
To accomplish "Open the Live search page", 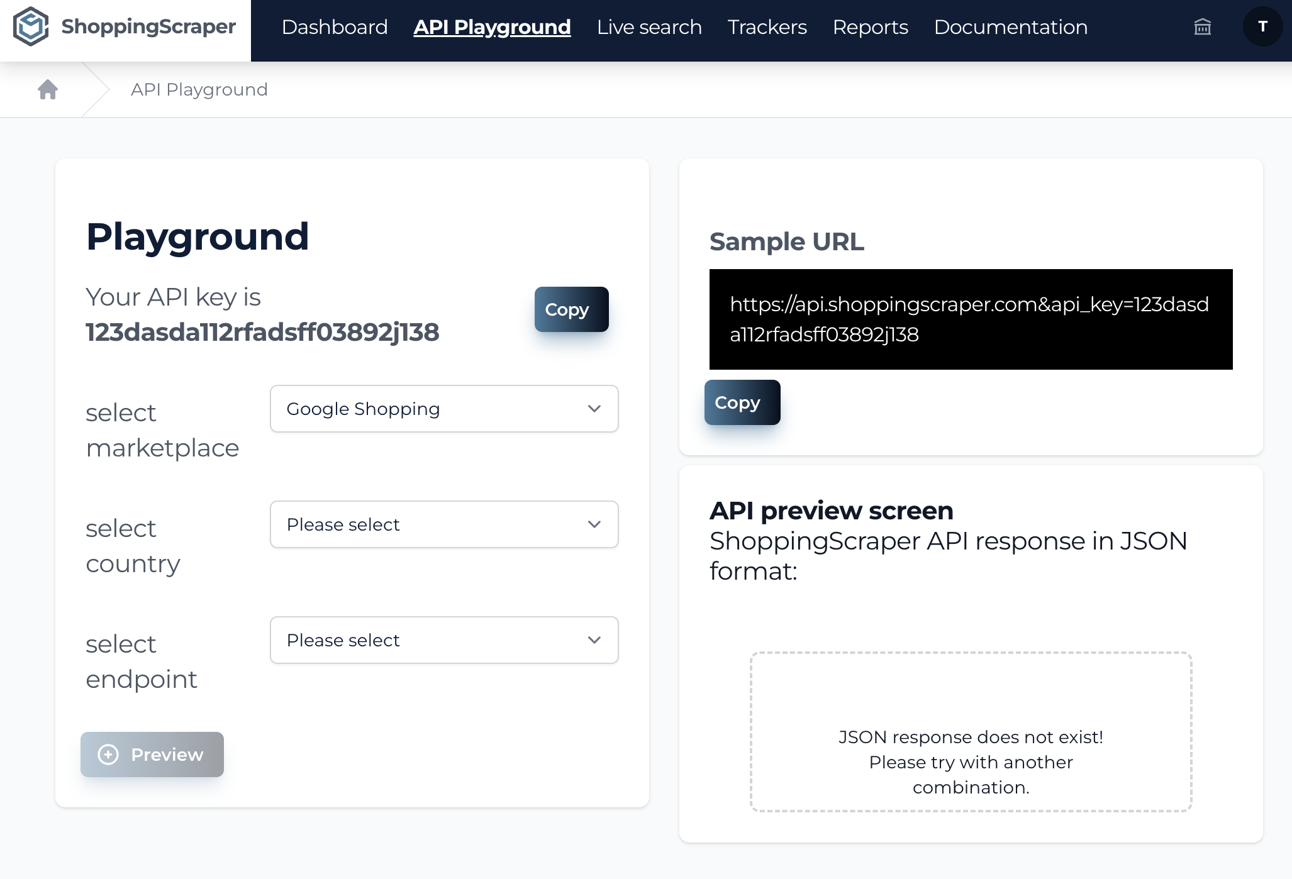I will pyautogui.click(x=649, y=27).
